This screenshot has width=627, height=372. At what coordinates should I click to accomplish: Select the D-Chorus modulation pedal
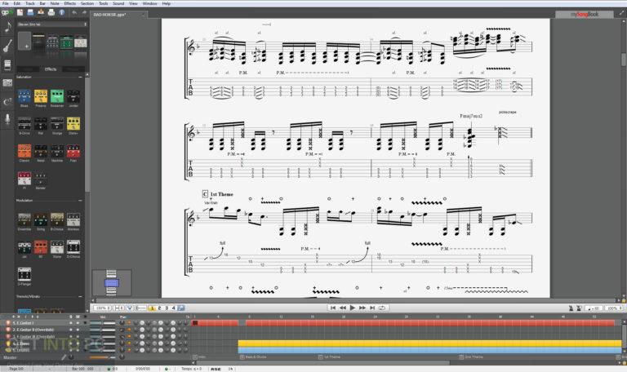[x=73, y=249]
